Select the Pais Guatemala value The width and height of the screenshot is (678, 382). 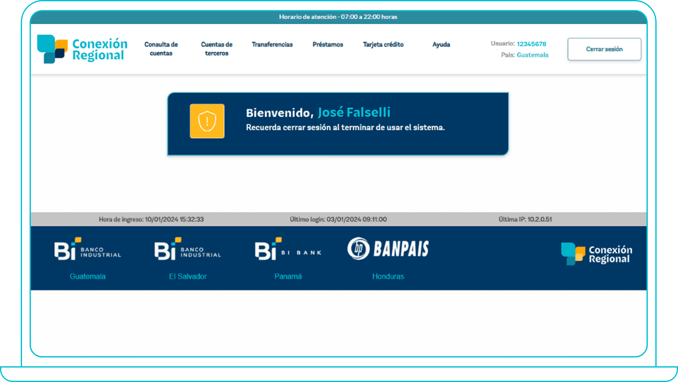(x=533, y=55)
